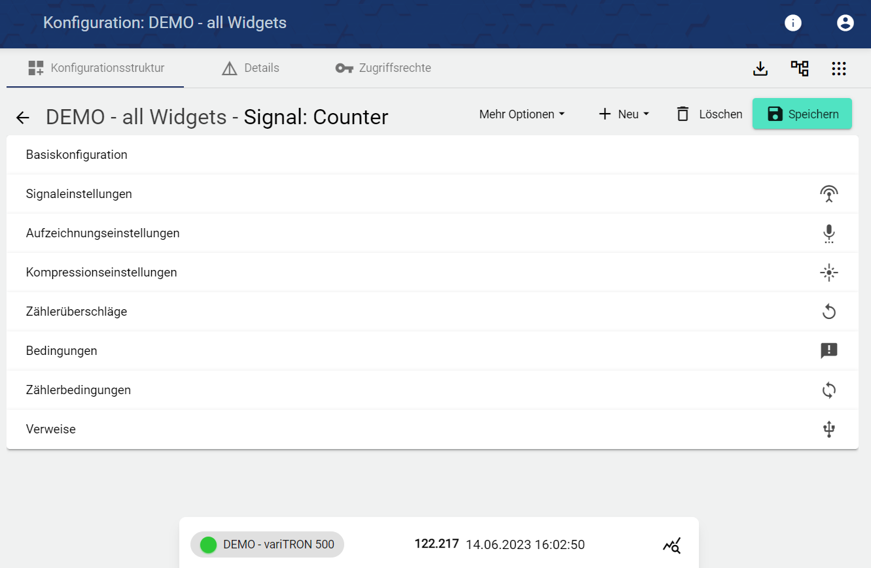
Task: Click the chart analysis icon beside timestamp
Action: point(672,545)
